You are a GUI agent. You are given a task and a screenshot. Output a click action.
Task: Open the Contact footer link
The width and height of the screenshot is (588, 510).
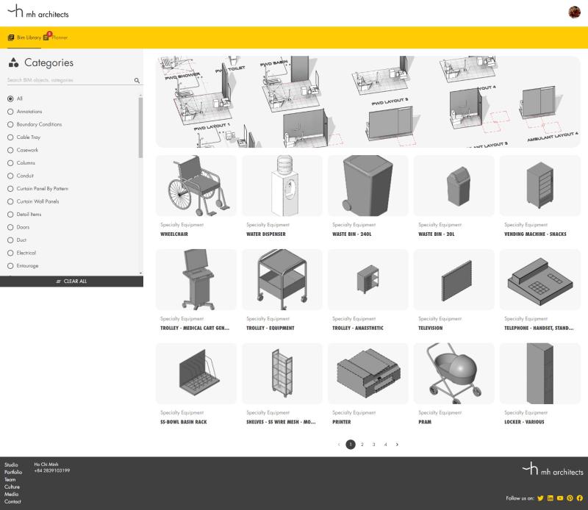(12, 501)
